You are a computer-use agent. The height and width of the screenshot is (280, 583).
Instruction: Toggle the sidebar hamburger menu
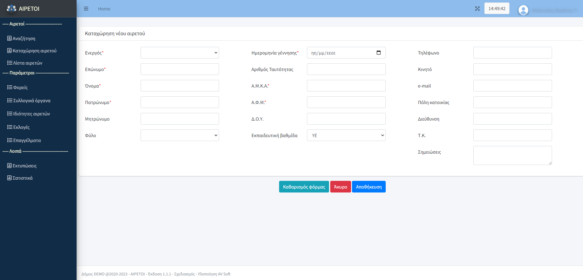coord(86,9)
